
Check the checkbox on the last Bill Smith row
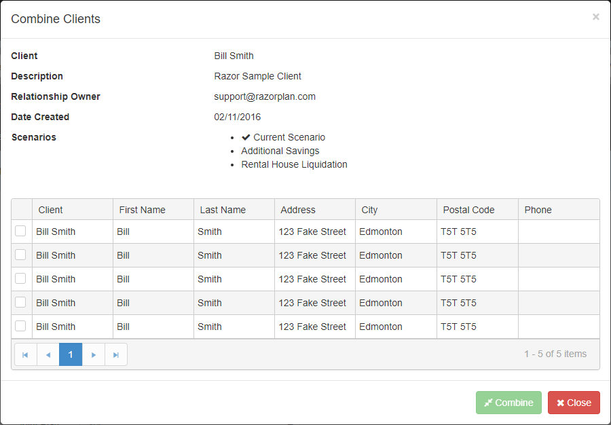[20, 326]
